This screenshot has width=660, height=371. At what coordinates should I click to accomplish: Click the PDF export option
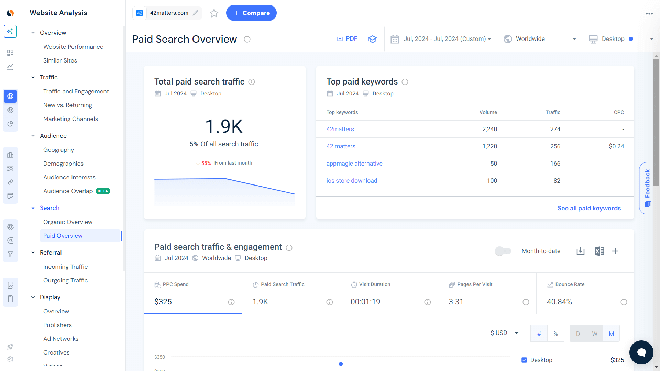click(347, 38)
